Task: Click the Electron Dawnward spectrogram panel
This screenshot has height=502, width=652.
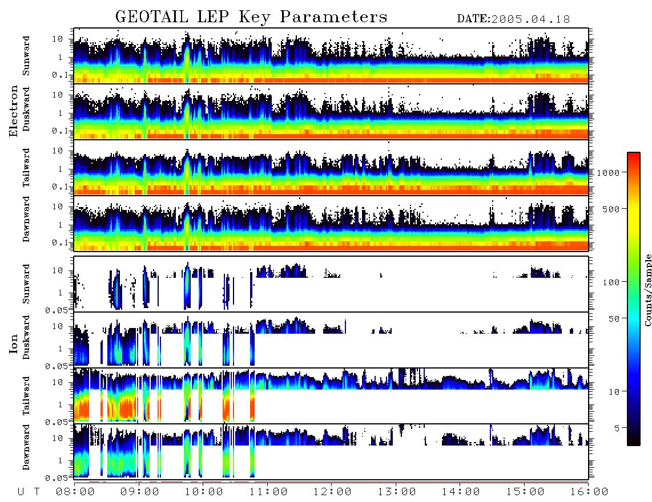Action: [331, 223]
